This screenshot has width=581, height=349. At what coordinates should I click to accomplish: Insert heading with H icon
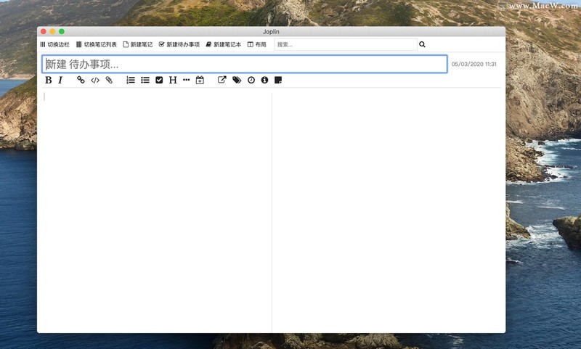tap(173, 80)
